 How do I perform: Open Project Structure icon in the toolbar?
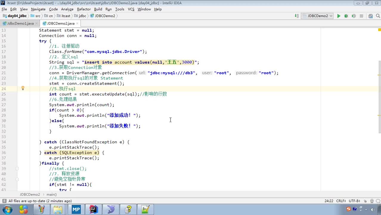(371, 16)
